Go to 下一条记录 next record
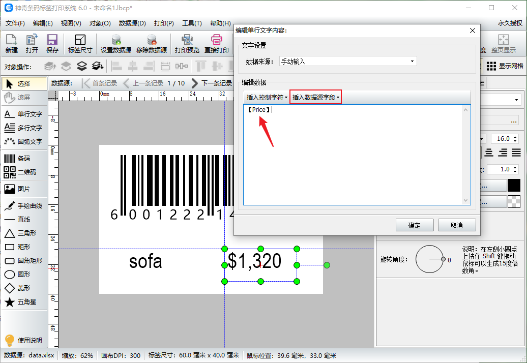527x363 pixels. 212,83
